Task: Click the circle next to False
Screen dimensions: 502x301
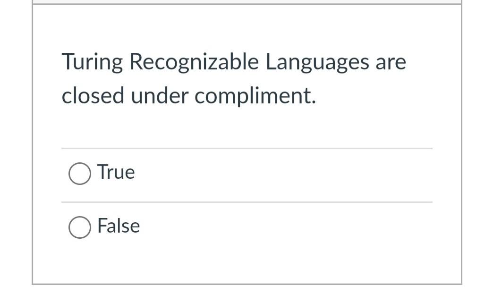Action: point(80,226)
